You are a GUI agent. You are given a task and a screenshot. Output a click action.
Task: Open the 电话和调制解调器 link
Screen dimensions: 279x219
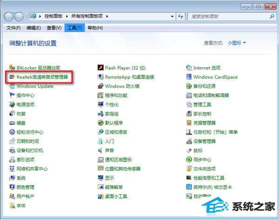[211, 96]
